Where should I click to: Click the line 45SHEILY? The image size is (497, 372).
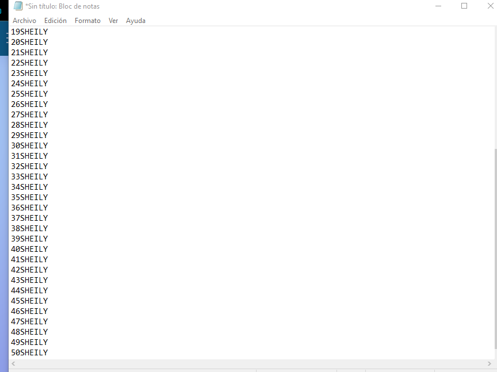29,301
